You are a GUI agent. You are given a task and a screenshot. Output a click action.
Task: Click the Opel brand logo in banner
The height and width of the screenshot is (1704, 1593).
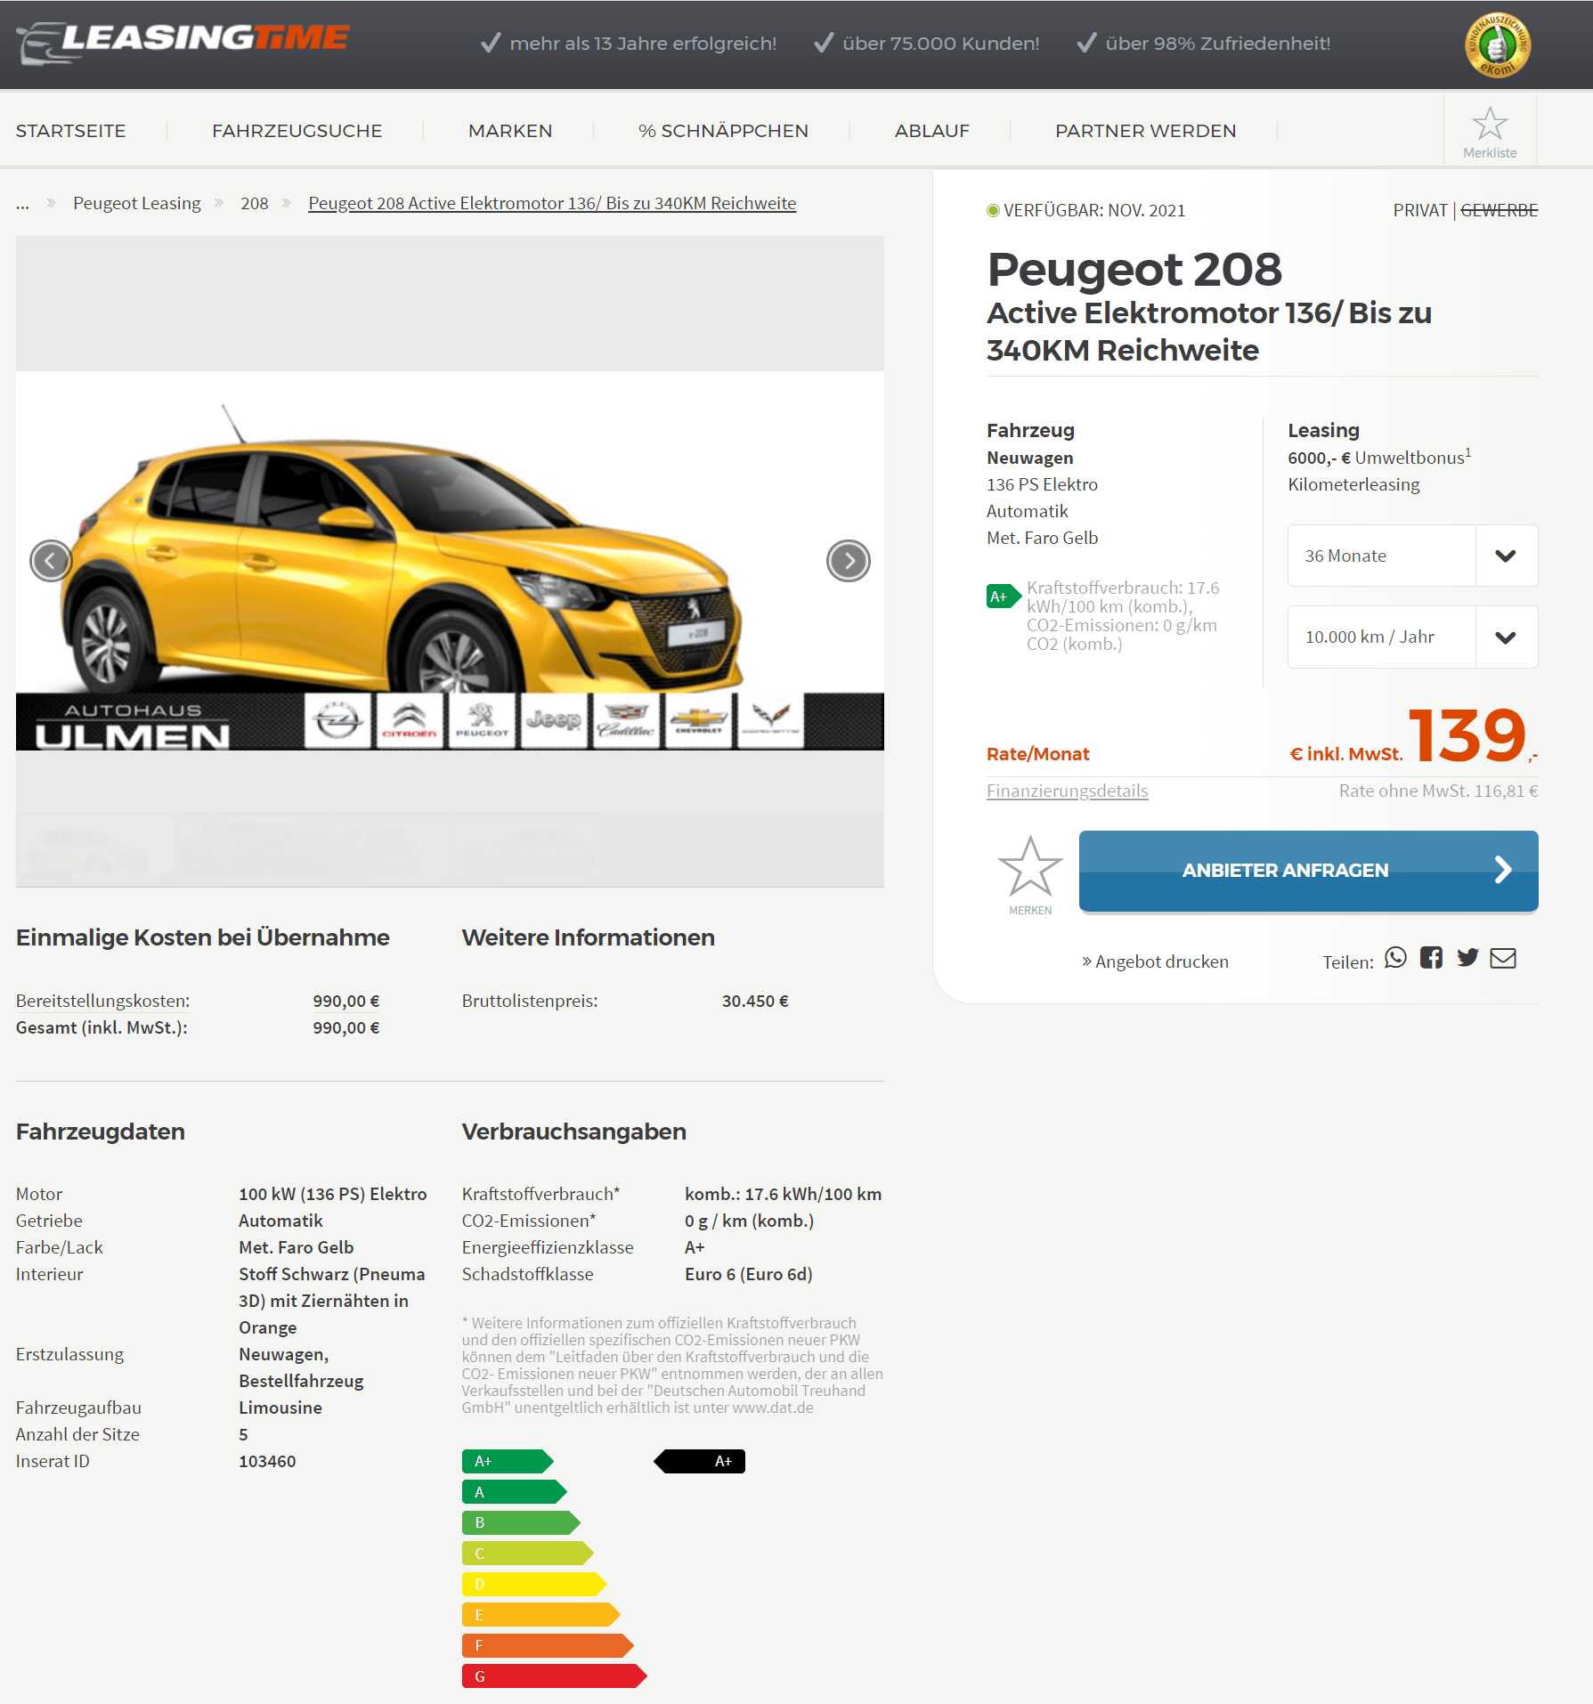point(337,719)
